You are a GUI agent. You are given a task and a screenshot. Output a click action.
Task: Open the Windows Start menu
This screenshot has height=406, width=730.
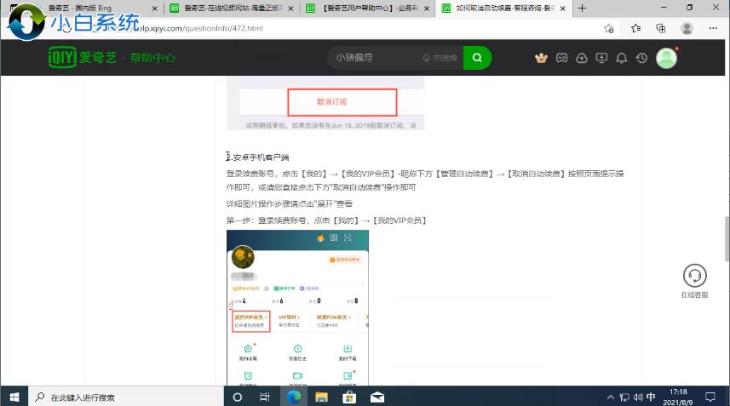14,397
